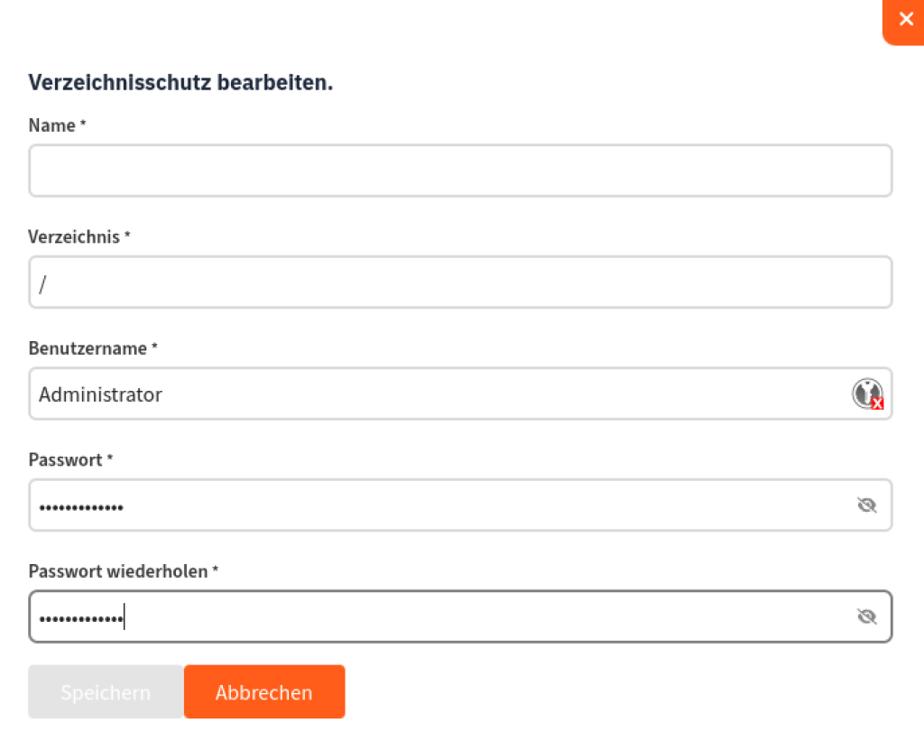Click the KeePassXC icon in Benutzername field
Image resolution: width=924 pixels, height=732 pixels.
coord(867,394)
